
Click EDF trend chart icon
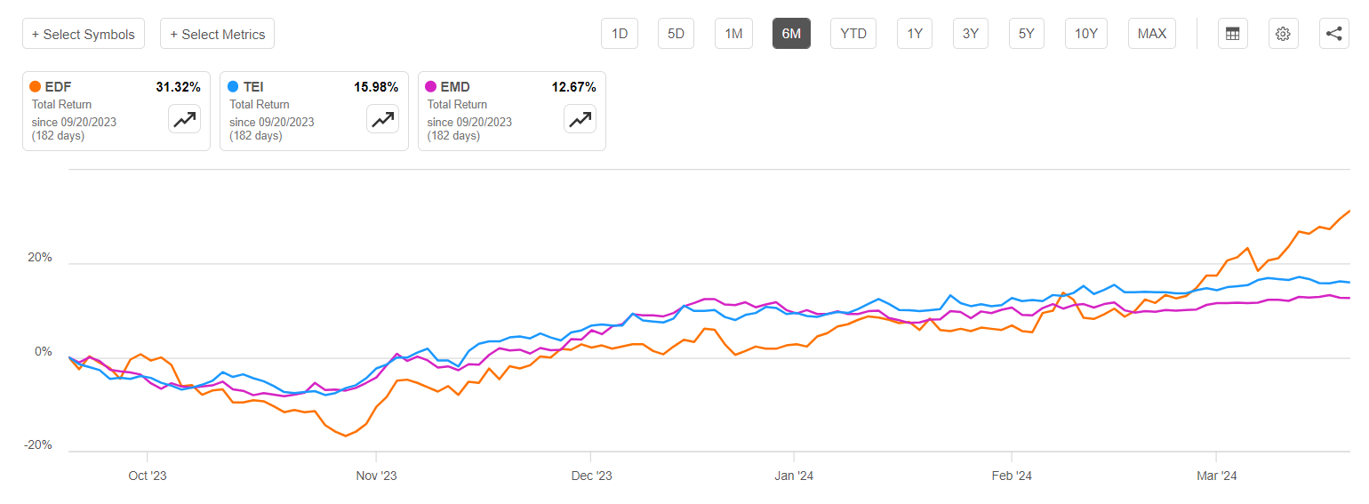[186, 119]
